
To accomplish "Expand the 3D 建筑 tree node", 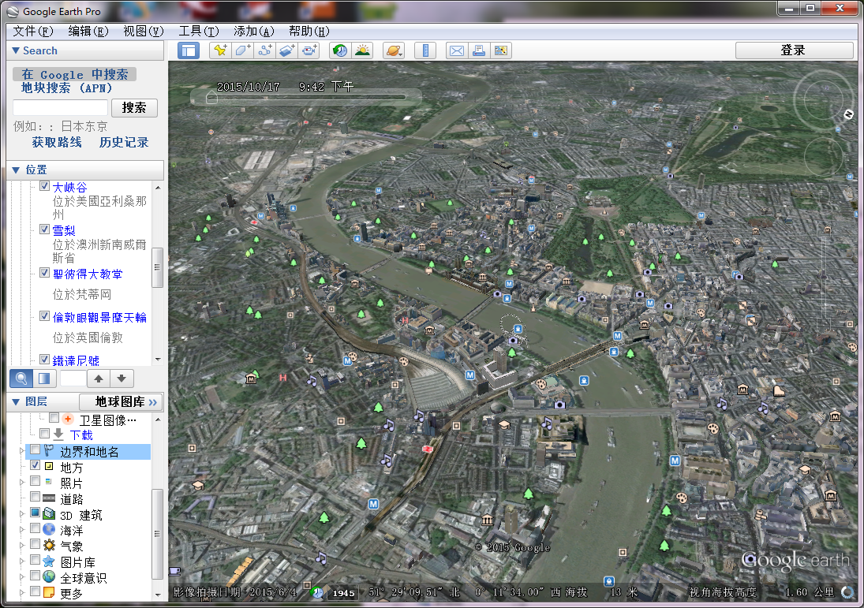I will [22, 514].
